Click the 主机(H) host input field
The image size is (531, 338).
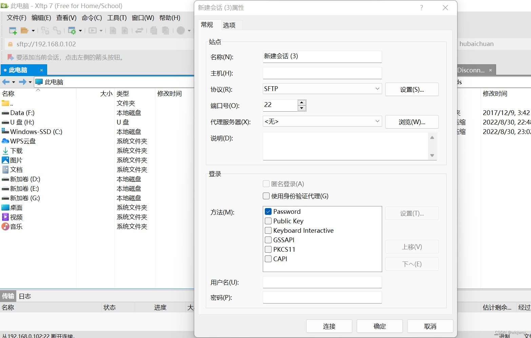click(x=322, y=73)
